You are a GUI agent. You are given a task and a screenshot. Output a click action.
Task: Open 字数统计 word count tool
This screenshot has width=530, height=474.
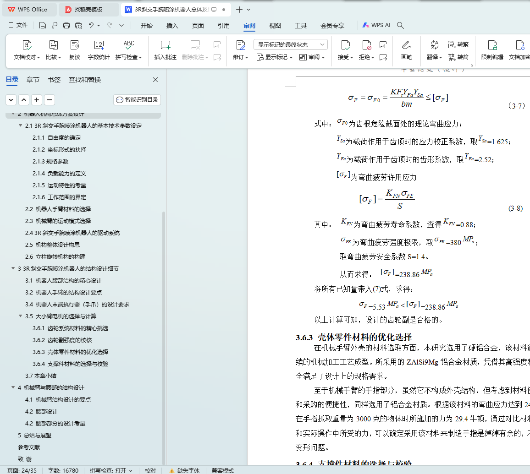99,50
